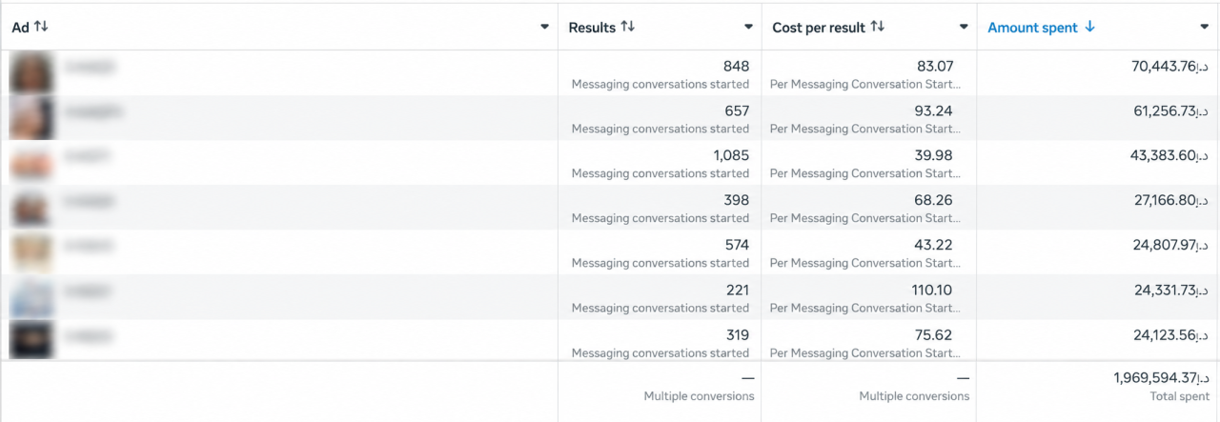
Task: Open Cost per result column dropdown caret
Action: tap(964, 28)
